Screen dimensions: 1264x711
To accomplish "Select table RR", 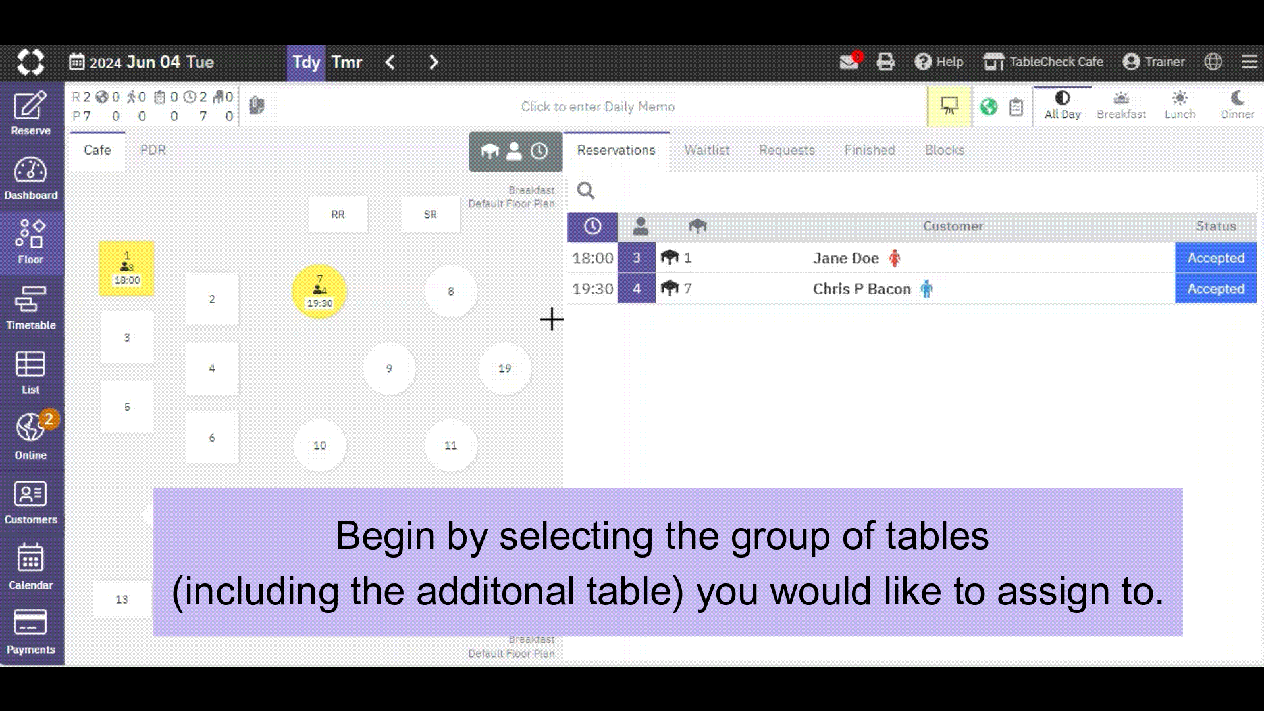I will (x=338, y=214).
